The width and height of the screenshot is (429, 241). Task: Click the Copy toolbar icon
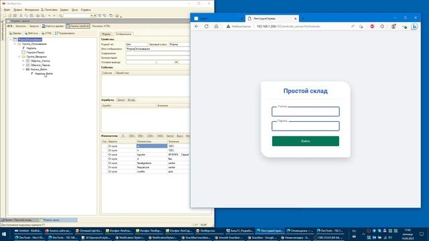[x=26, y=15]
